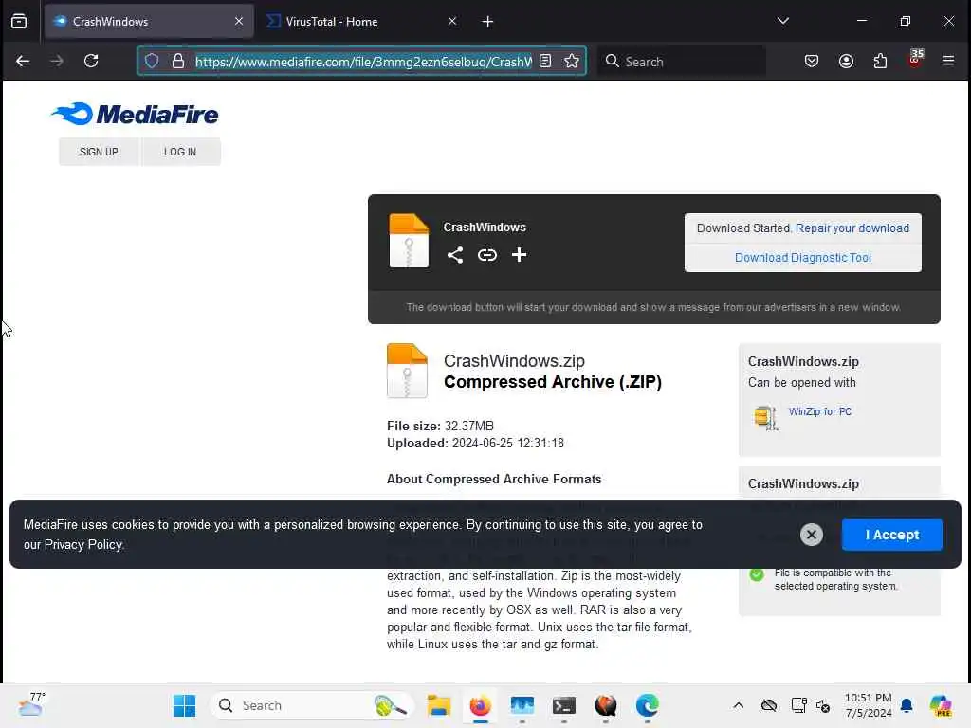Open a new browser tab
Screen dimensions: 971x728
[487, 22]
